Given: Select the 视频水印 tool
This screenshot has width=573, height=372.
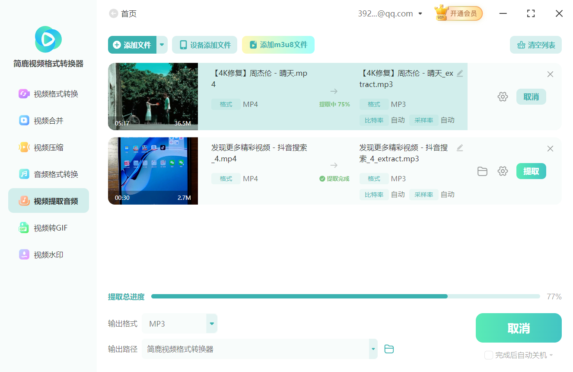Looking at the screenshot, I should point(48,254).
